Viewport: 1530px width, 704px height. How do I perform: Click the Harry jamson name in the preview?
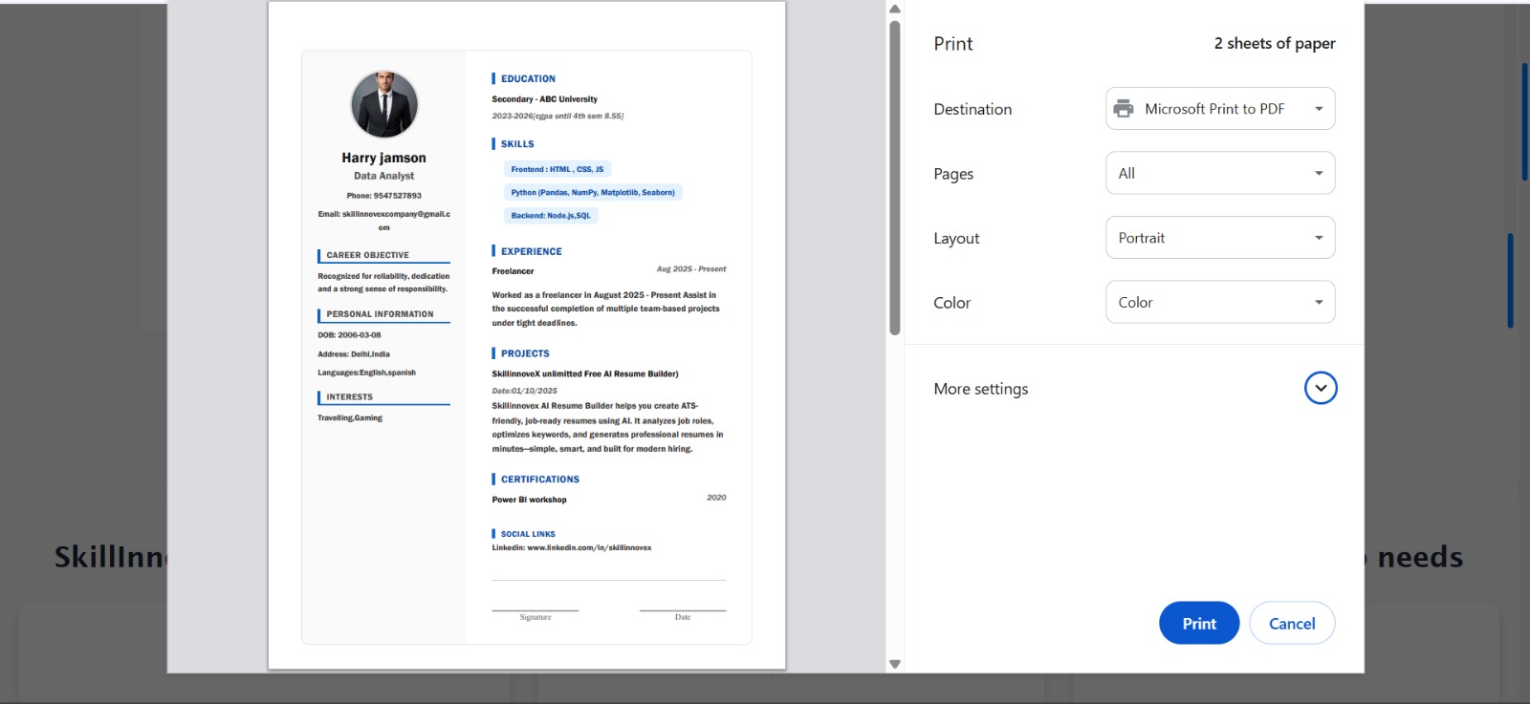point(383,158)
